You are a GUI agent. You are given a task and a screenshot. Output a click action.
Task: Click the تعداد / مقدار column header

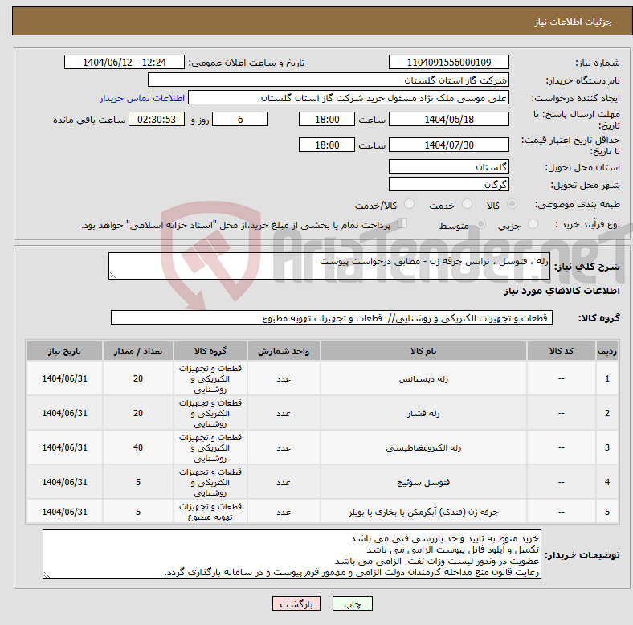[138, 351]
